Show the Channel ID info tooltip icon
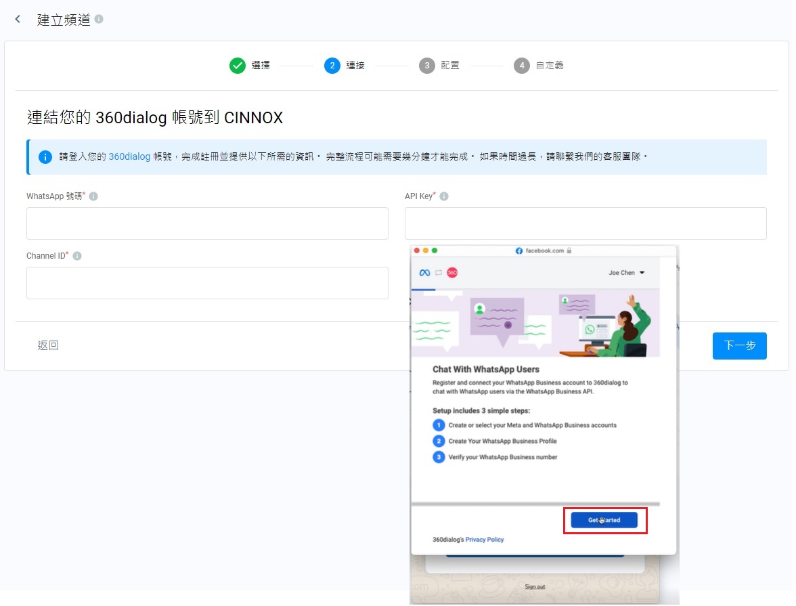 coord(77,256)
